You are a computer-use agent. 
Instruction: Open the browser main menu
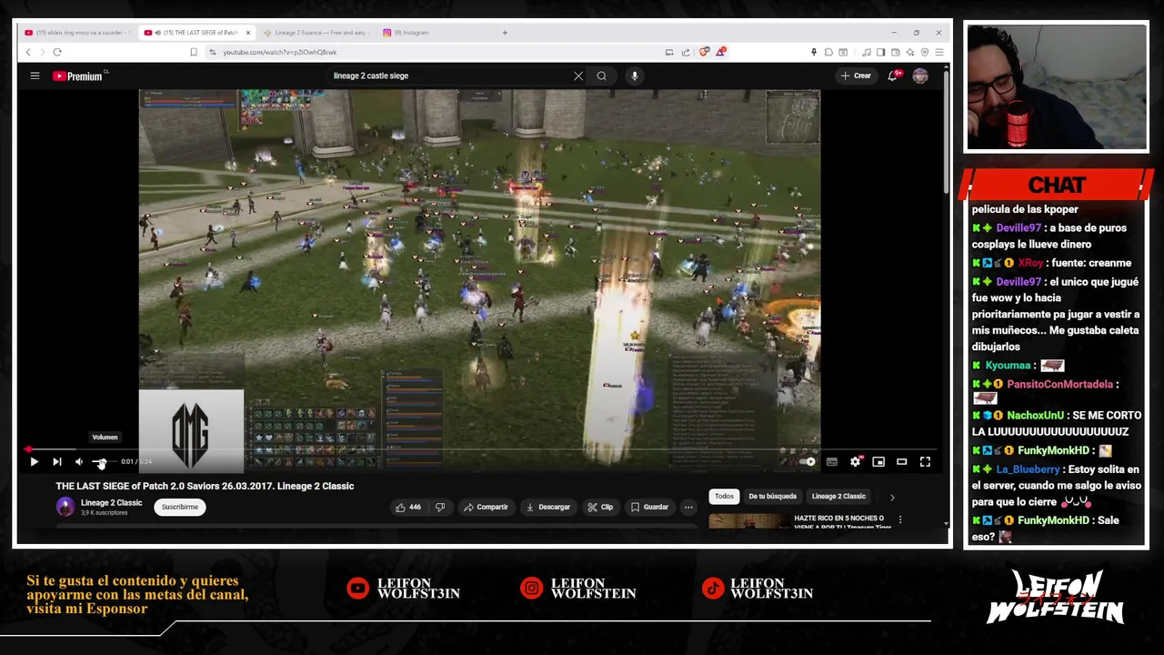pyautogui.click(x=939, y=52)
